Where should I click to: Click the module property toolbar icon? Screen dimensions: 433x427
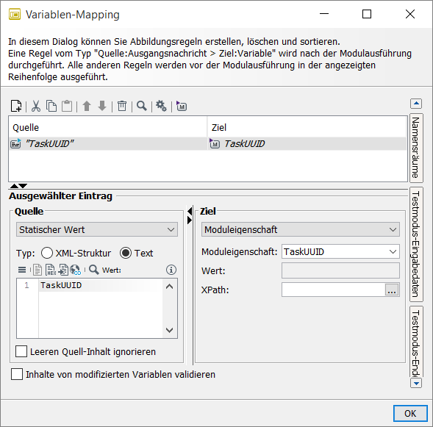(182, 106)
